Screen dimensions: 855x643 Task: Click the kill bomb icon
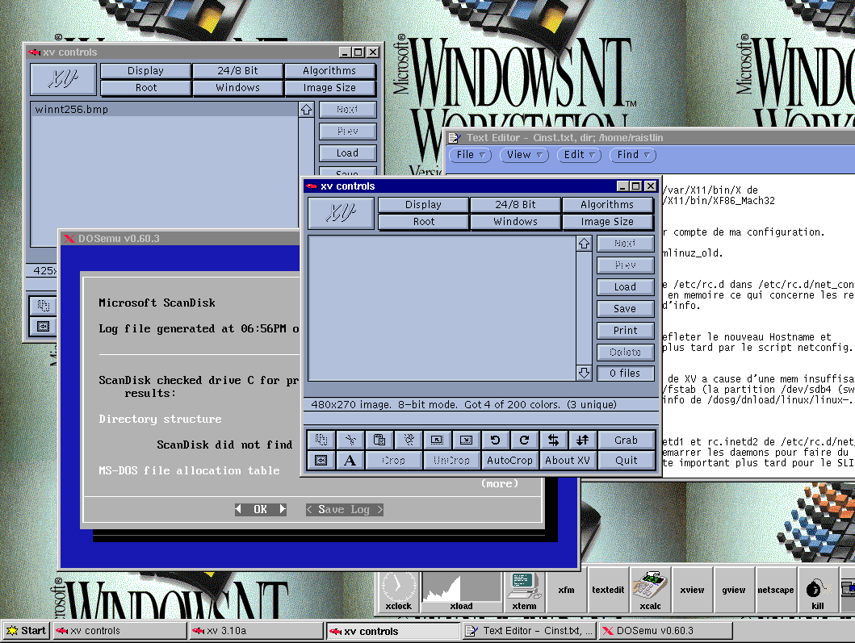click(x=817, y=591)
